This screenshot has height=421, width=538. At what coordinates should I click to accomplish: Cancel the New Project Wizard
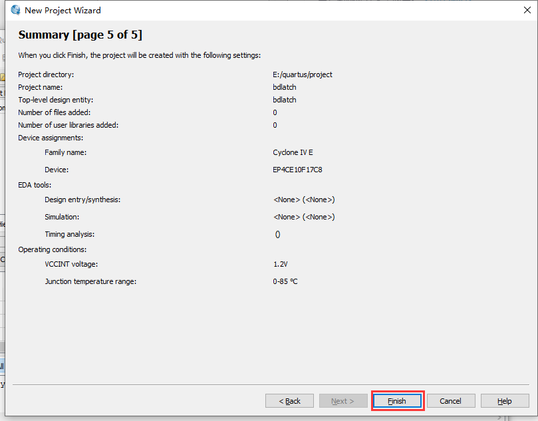click(451, 401)
